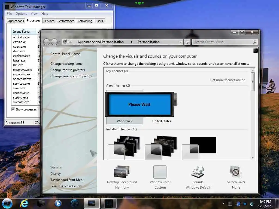Click the refresh button beside address bar
Image resolution: width=279 pixels, height=209 pixels.
tap(187, 42)
